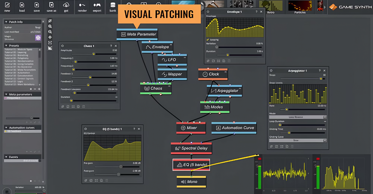Open help for the Arpeggiator 1 panel
The height and width of the screenshot is (194, 373).
(320, 71)
